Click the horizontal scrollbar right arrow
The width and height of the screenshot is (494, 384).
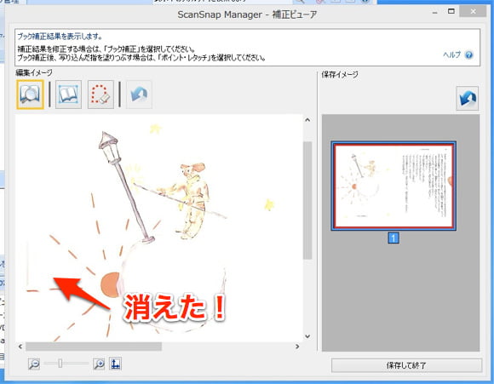click(x=297, y=347)
